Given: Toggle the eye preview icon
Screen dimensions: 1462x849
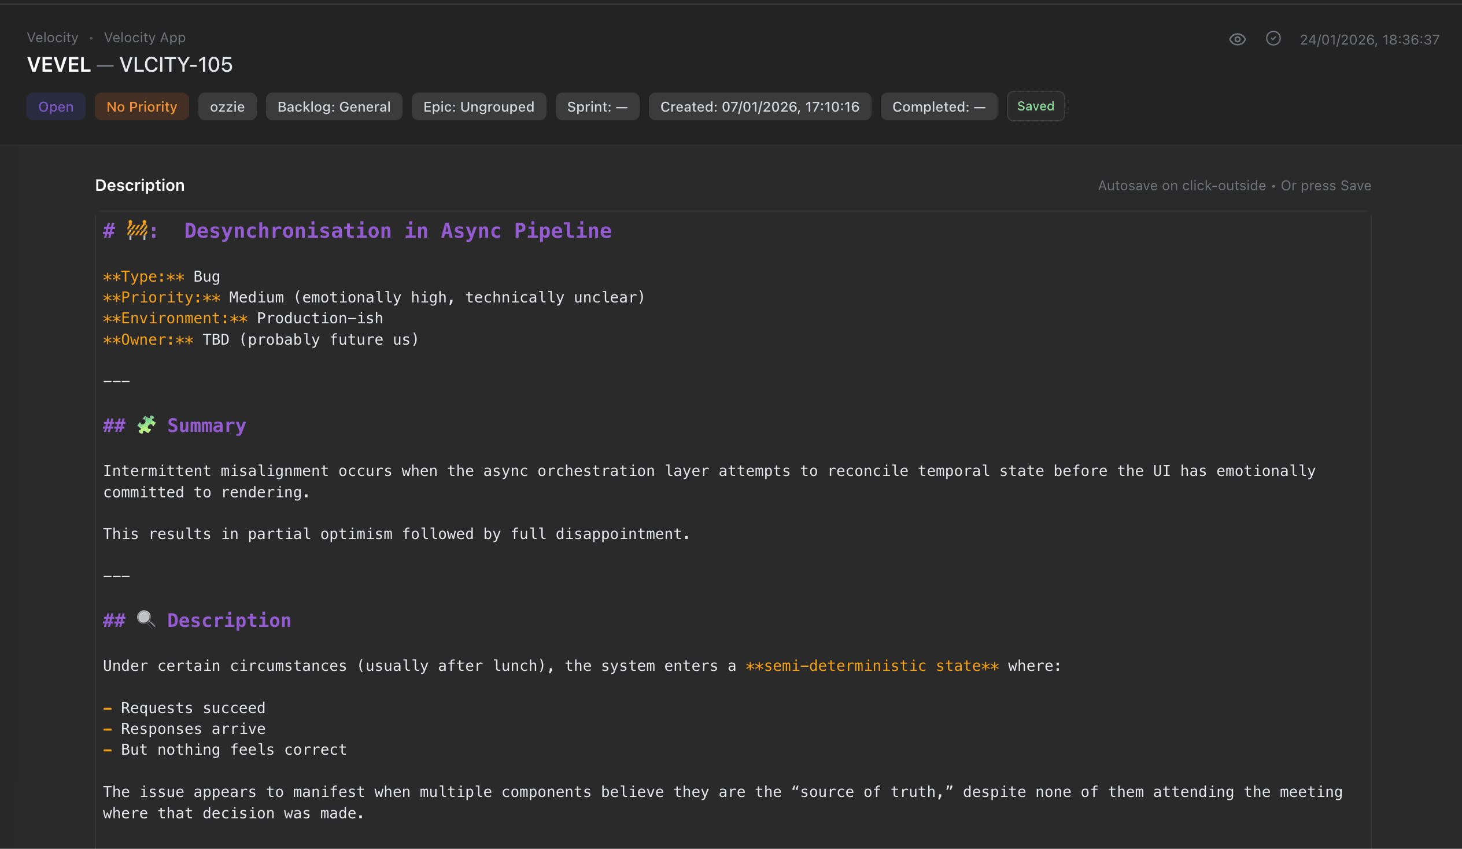Looking at the screenshot, I should pos(1237,39).
